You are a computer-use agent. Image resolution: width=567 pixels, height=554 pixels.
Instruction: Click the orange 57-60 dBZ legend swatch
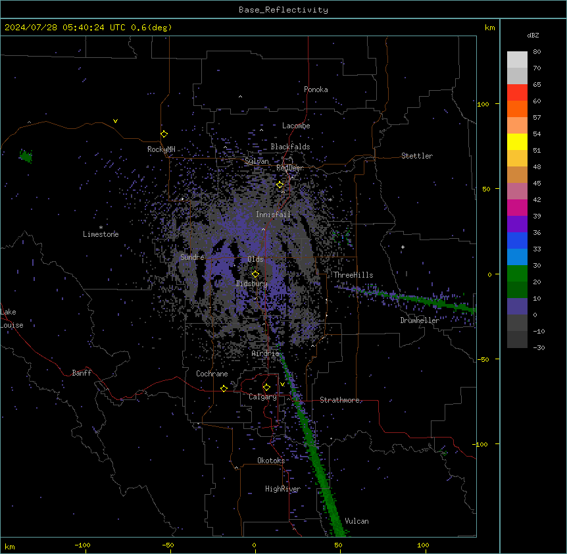(x=517, y=109)
